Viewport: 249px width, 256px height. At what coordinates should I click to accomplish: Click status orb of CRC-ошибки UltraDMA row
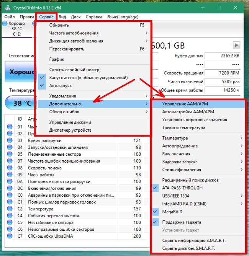10,236
